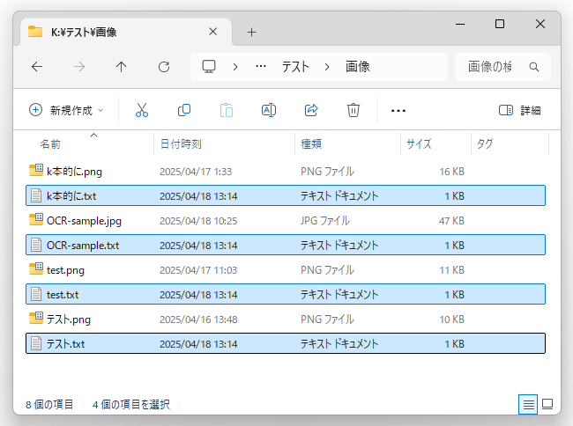Click the 10 KB size cell
This screenshot has width=573, height=426.
pos(451,319)
